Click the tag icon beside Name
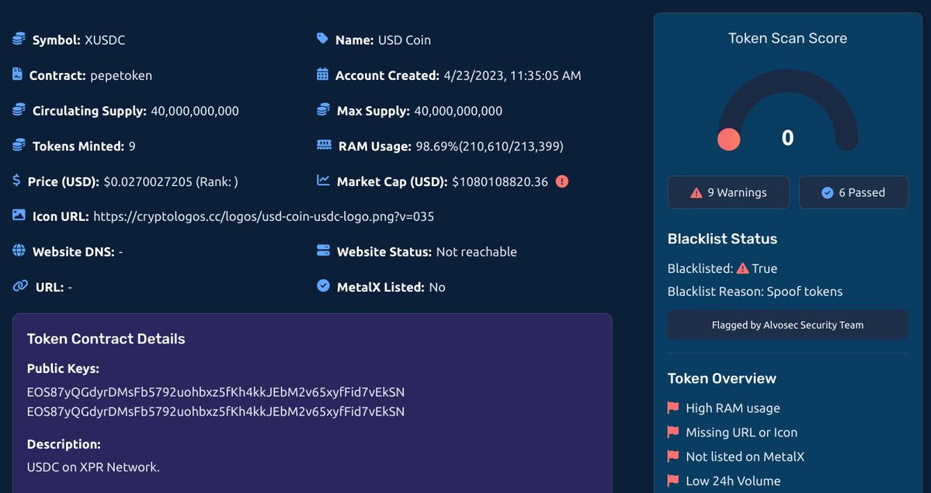This screenshot has width=931, height=493. [322, 39]
